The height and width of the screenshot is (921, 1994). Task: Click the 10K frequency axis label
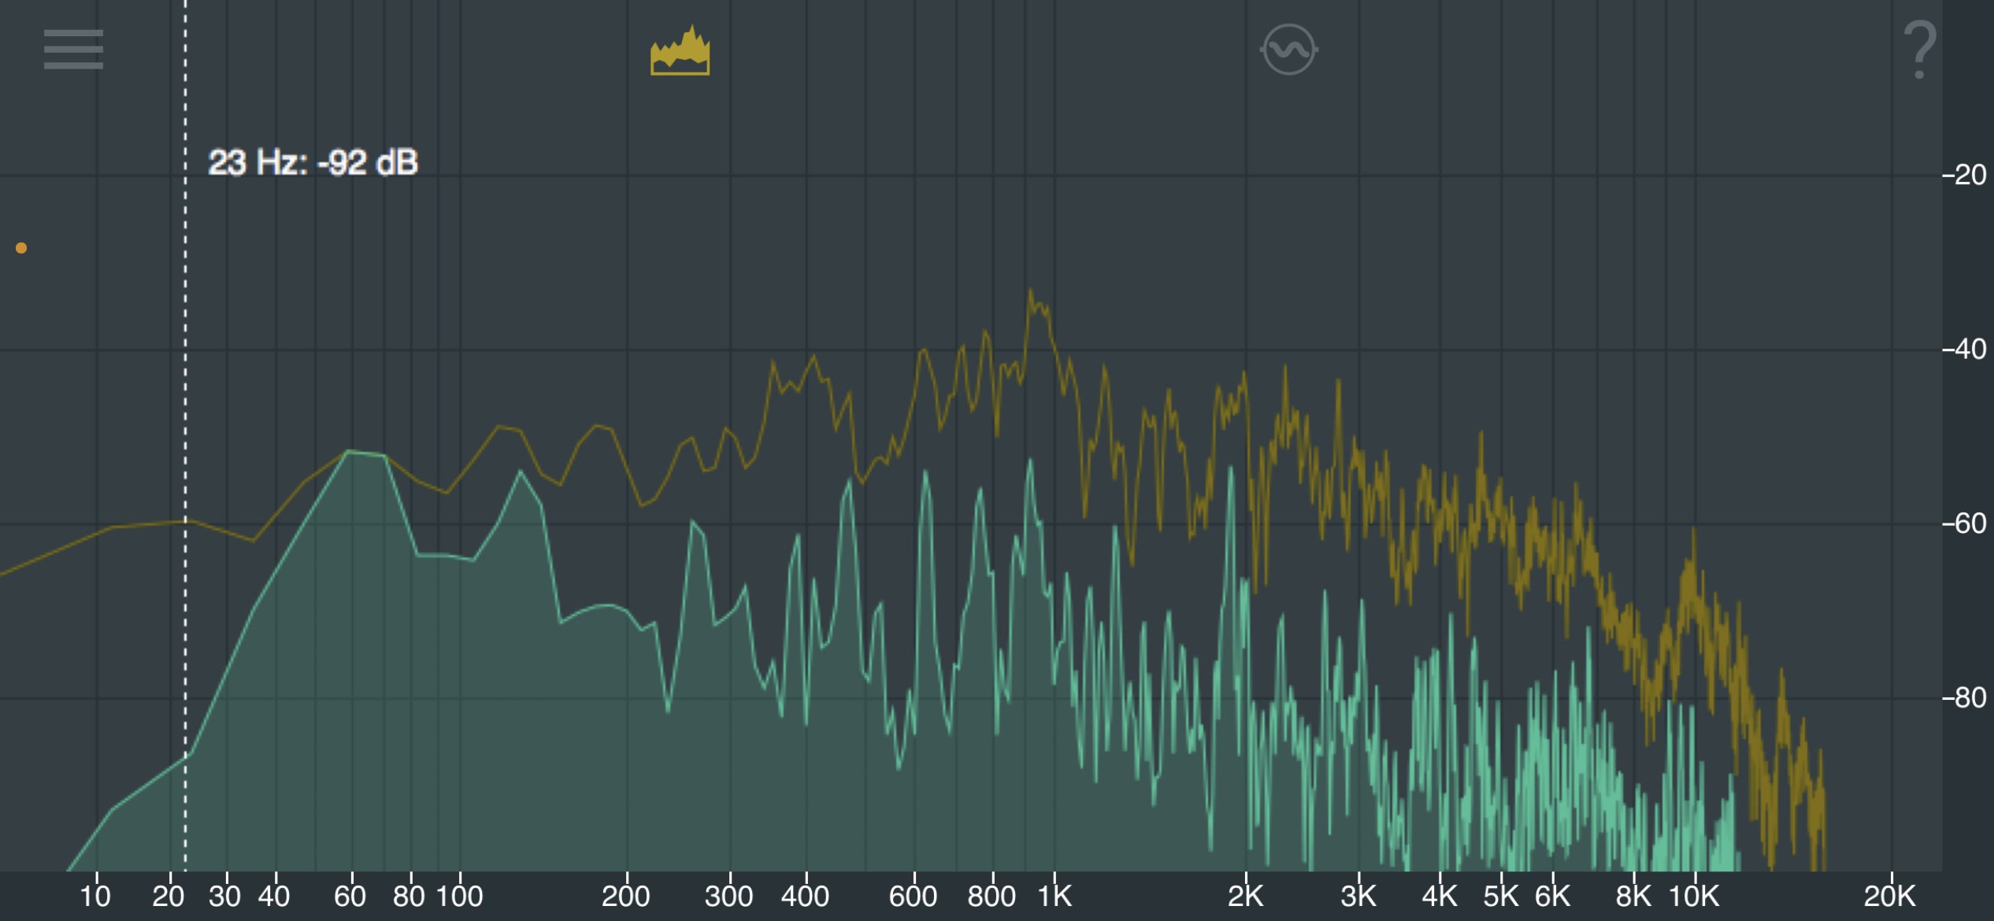1694,896
